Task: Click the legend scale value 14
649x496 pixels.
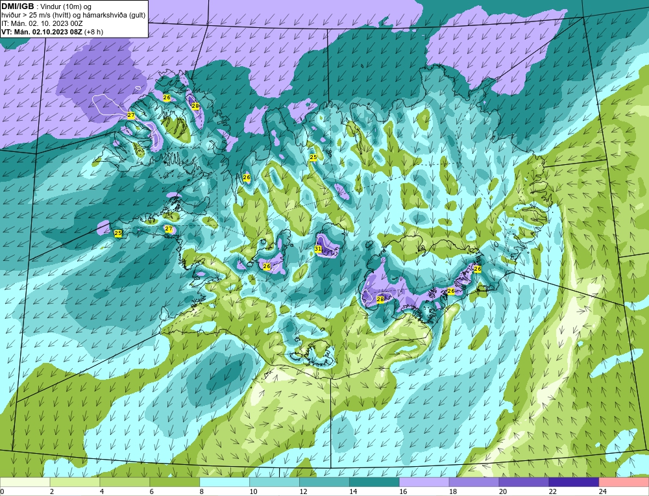Action: click(353, 491)
